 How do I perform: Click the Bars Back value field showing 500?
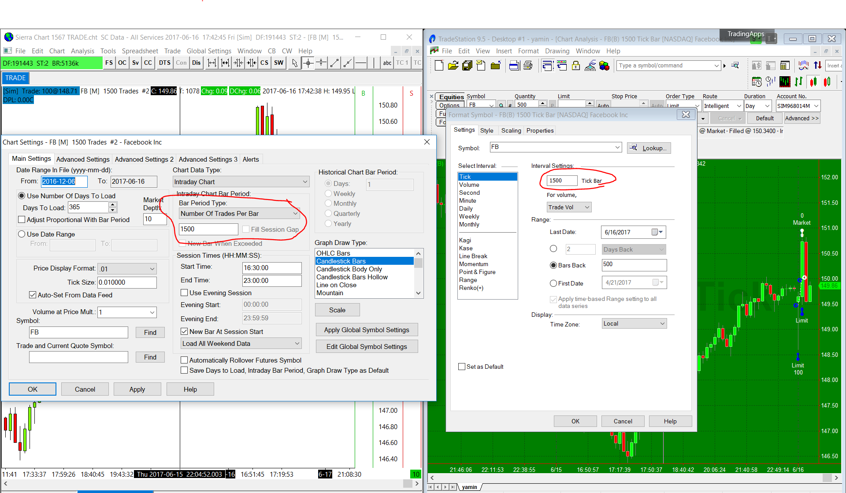click(x=634, y=264)
